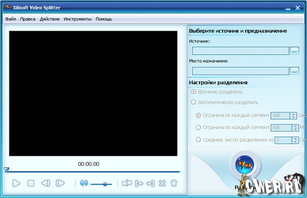Click the Play button

[16, 183]
